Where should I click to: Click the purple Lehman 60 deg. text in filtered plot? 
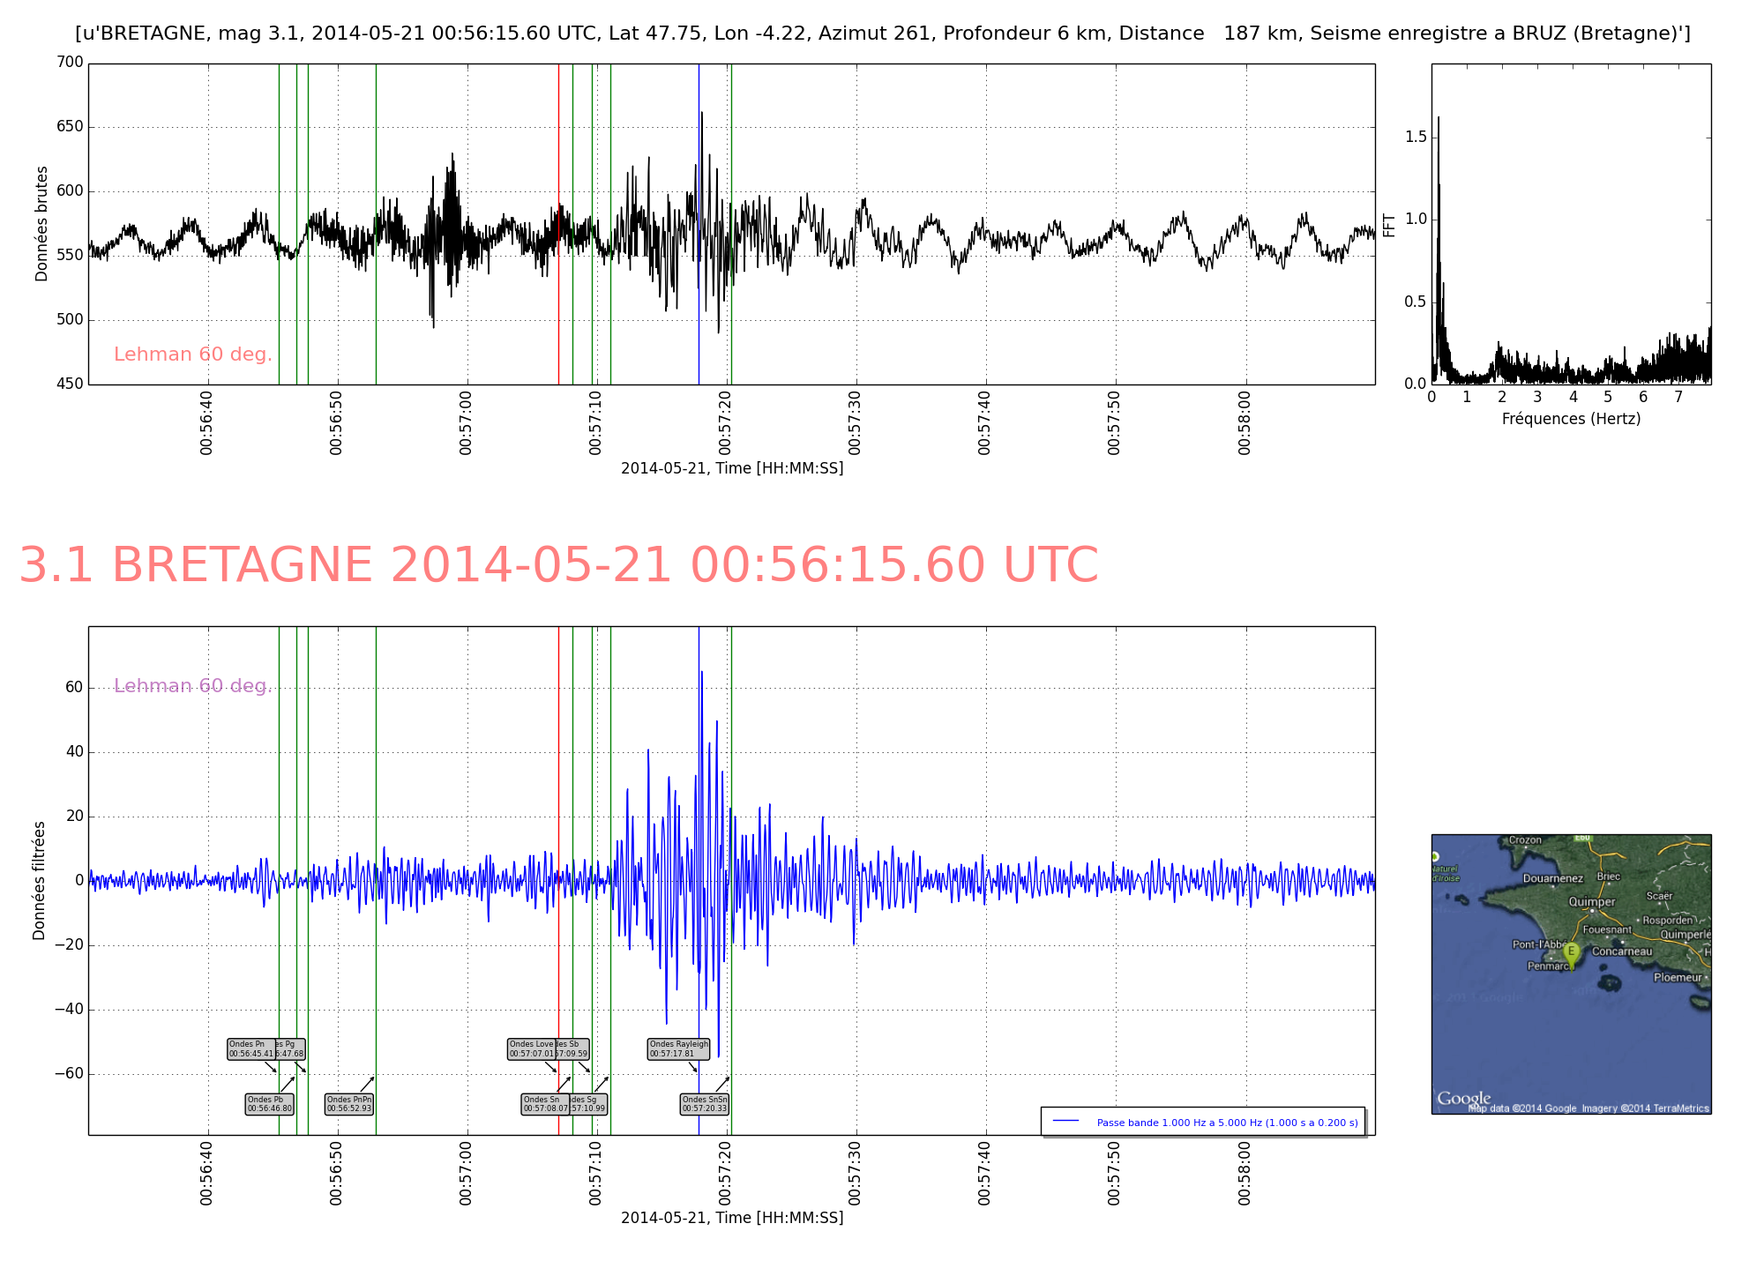(192, 686)
